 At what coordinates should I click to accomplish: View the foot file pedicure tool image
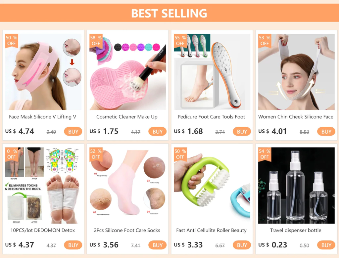[x=212, y=72]
